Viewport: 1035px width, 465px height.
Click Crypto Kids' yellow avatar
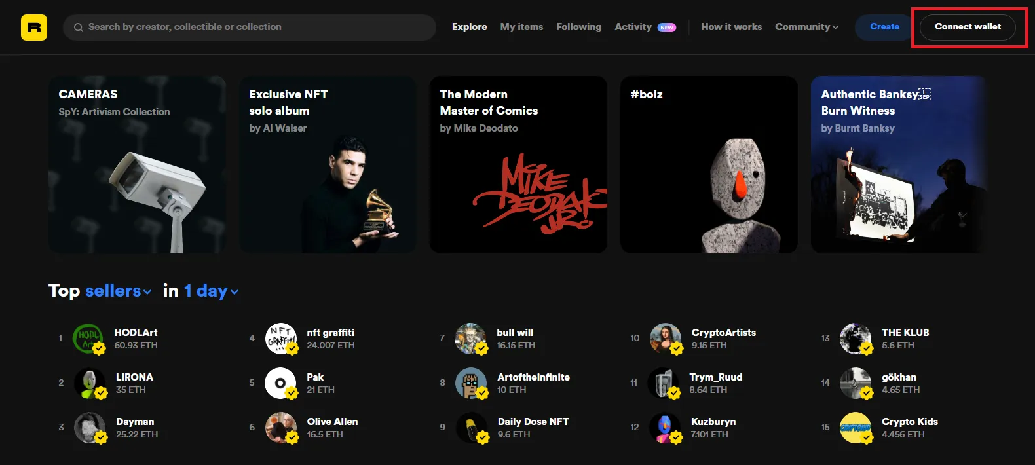[856, 428]
